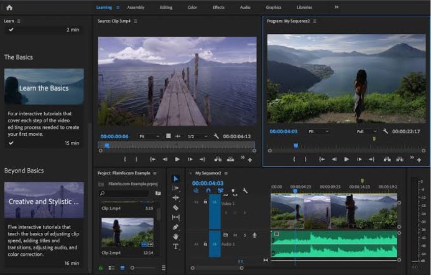Click Overwrite button in Source monitor
Screen dimensions: 431x275
(231, 159)
